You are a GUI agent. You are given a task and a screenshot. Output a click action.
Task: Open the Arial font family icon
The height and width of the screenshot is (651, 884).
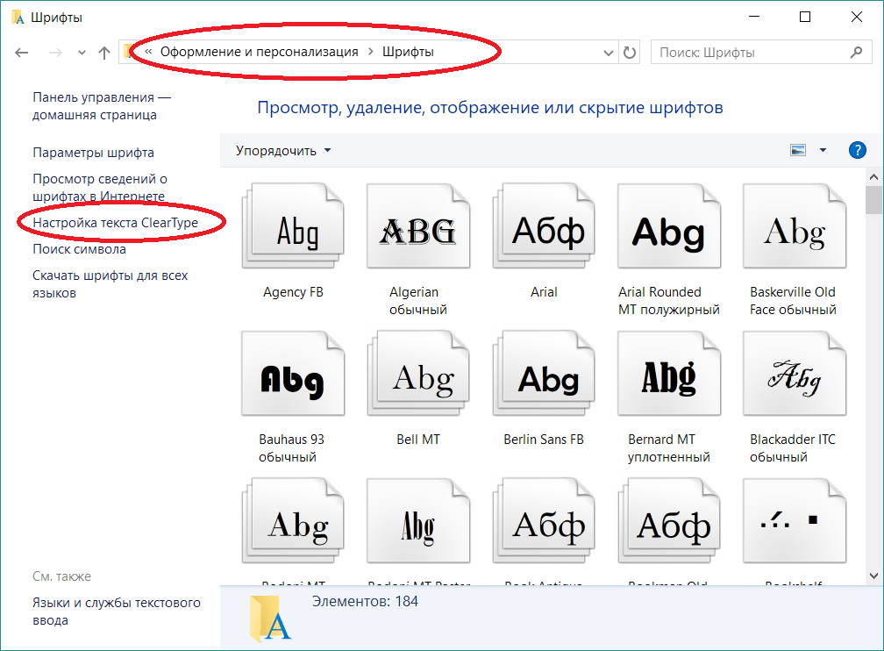click(x=544, y=230)
